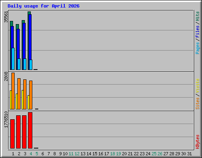The width and height of the screenshot is (202, 158).
Task: Click the day 1 red KBytes bar
Action: (12, 134)
